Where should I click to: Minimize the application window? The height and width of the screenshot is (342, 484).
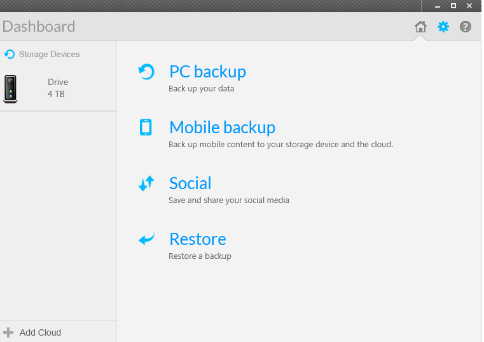[438, 6]
